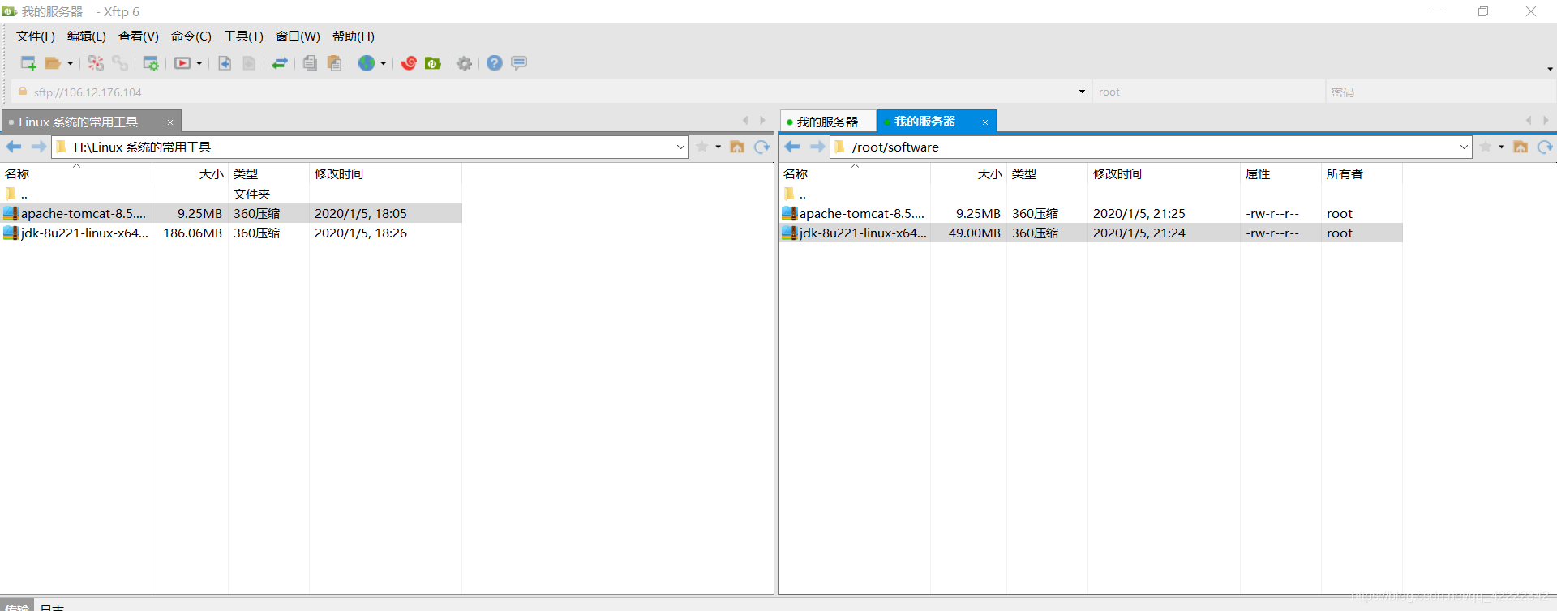The image size is (1557, 611).
Task: Open Options with the gear icon
Action: (x=465, y=63)
